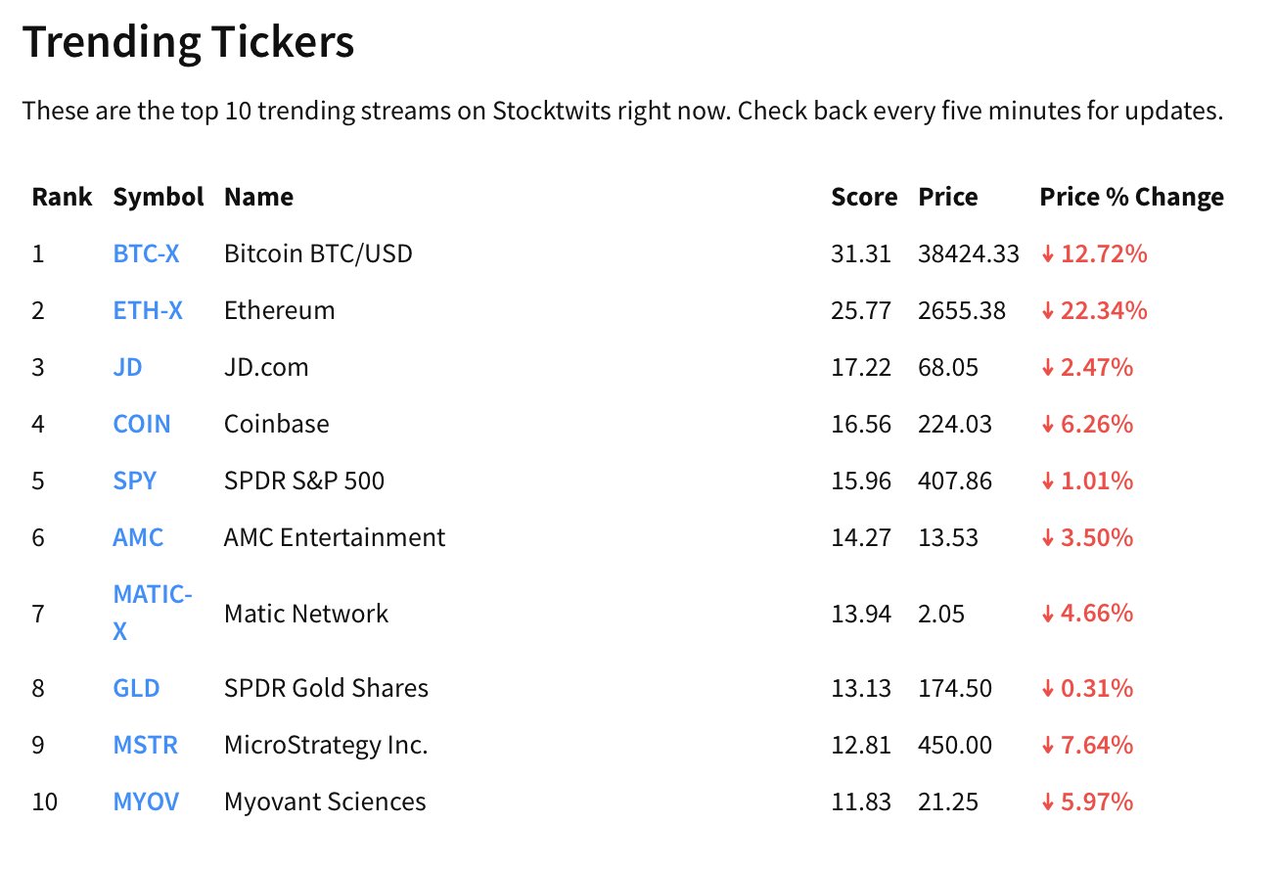Open the SPY symbol stream
Image resolution: width=1276 pixels, height=869 pixels.
[x=134, y=481]
